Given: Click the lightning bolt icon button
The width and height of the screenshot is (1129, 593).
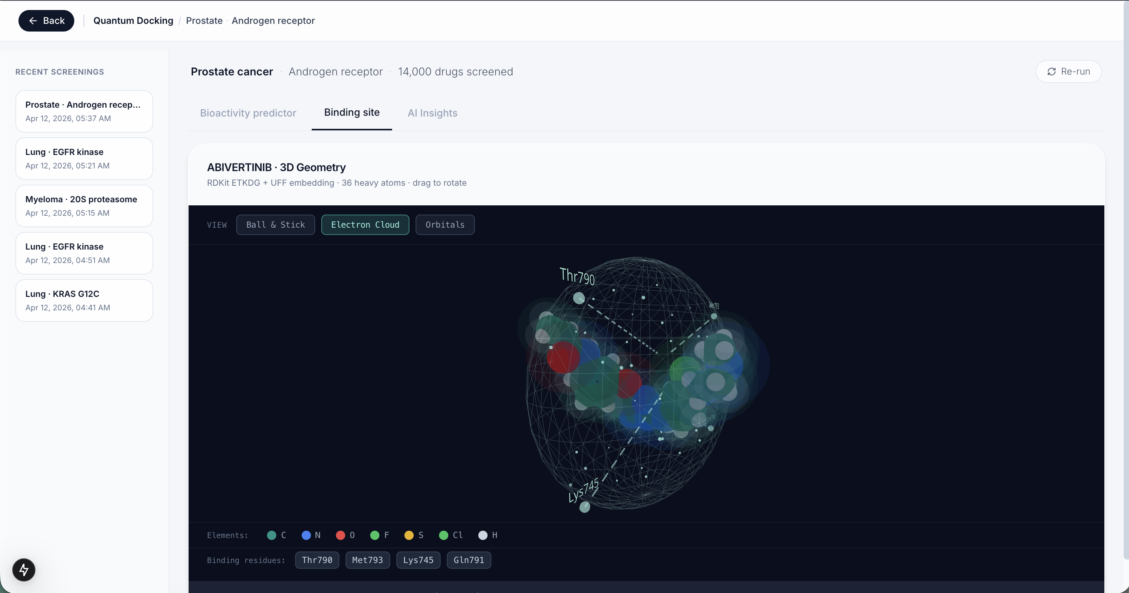Looking at the screenshot, I should coord(24,570).
